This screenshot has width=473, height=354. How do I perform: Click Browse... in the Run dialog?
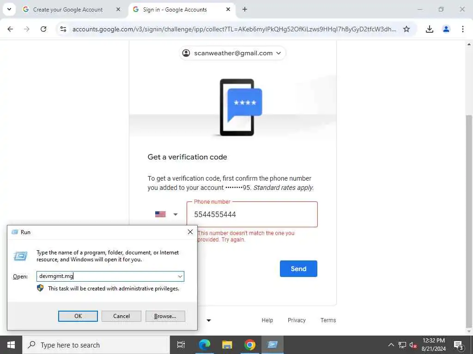165,316
